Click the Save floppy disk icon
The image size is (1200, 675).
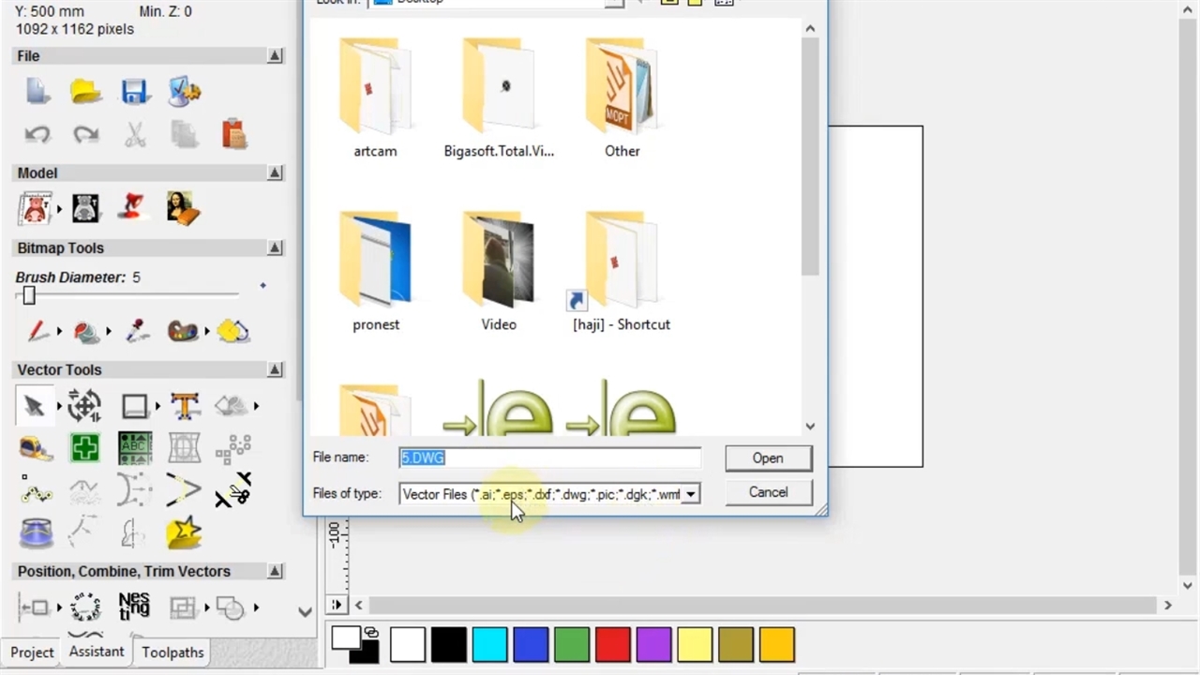tap(134, 92)
